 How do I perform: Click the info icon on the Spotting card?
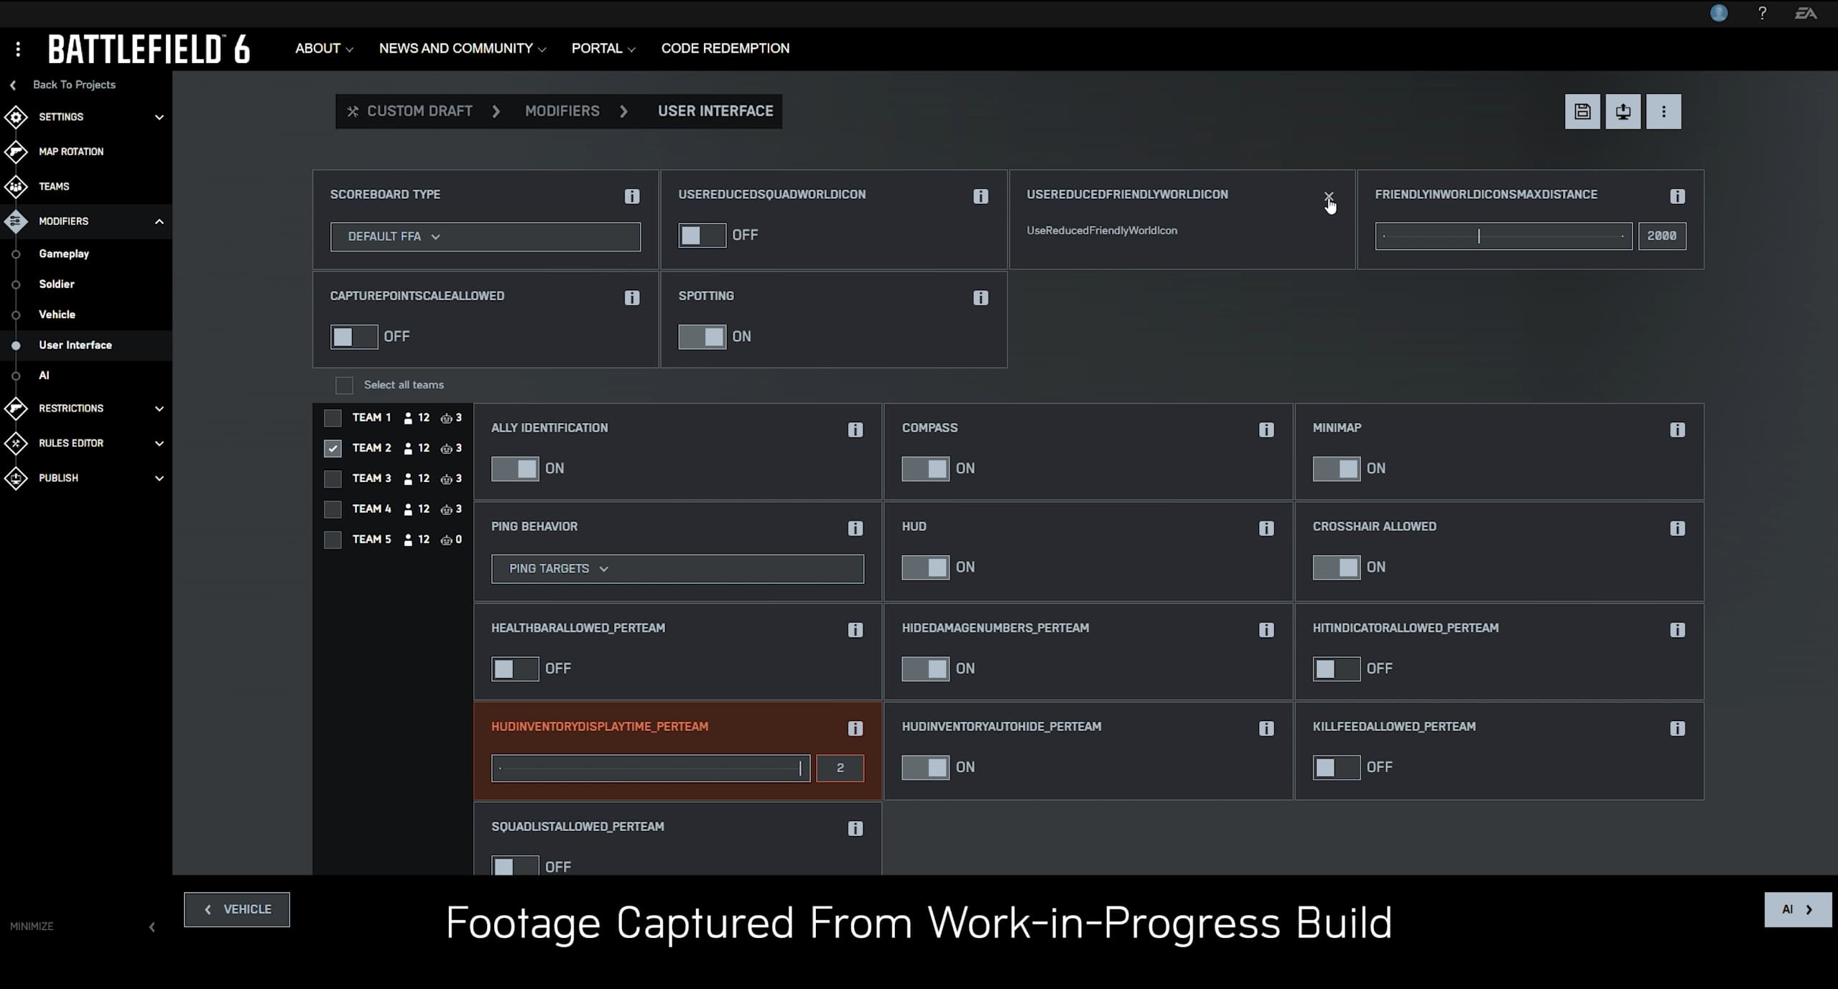point(980,297)
